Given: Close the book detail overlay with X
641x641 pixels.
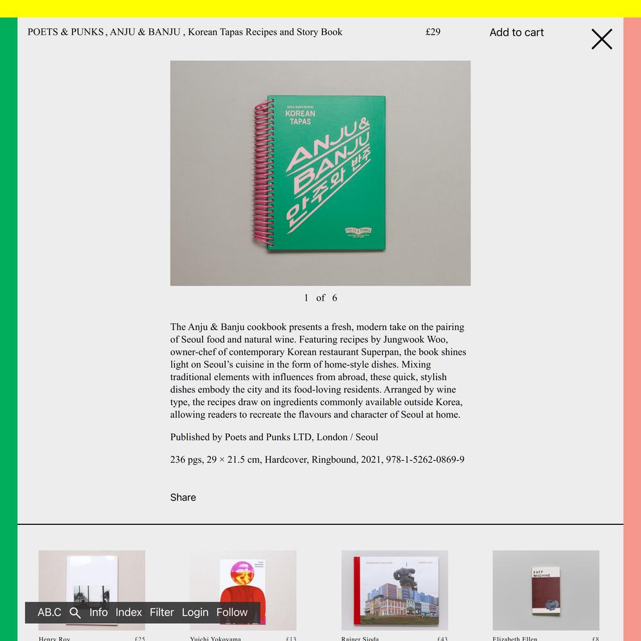Looking at the screenshot, I should pyautogui.click(x=602, y=39).
